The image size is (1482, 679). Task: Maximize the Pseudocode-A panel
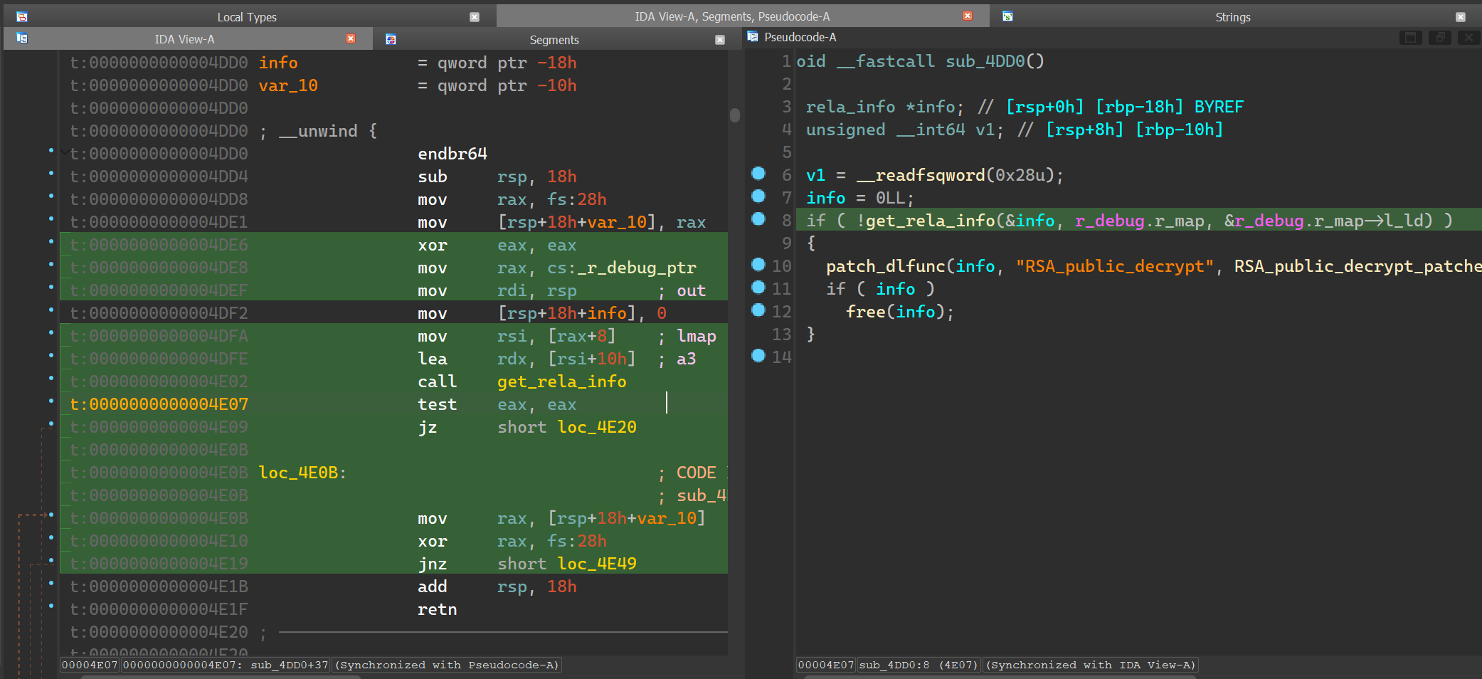coord(1410,38)
